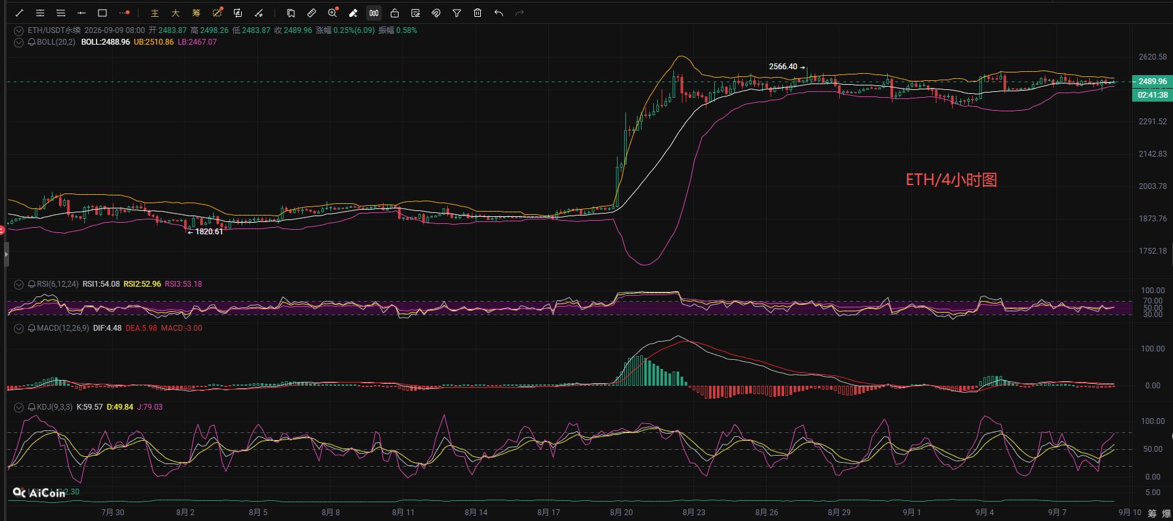This screenshot has width=1173, height=521.
Task: Collapse the RSI(6,12,24) indicator panel
Action: tap(19, 284)
